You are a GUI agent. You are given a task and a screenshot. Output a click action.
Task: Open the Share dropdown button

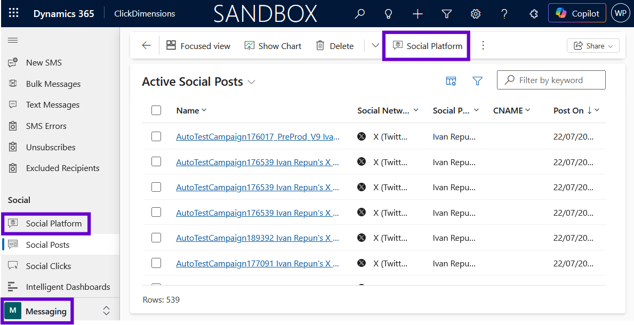593,46
